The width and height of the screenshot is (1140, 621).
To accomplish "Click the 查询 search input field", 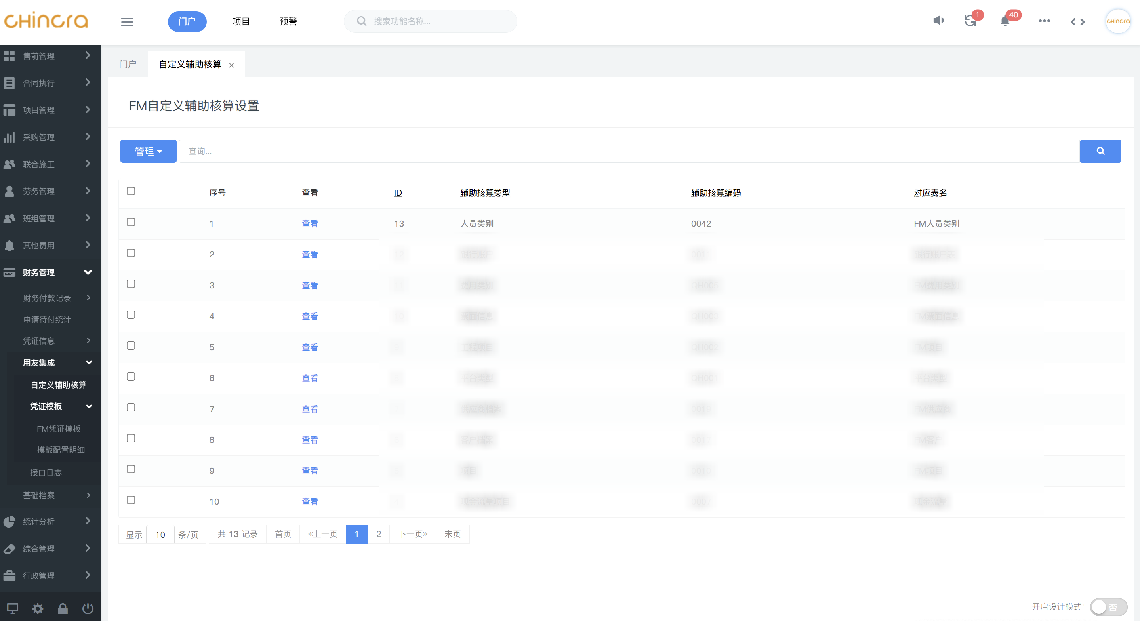I will coord(628,151).
